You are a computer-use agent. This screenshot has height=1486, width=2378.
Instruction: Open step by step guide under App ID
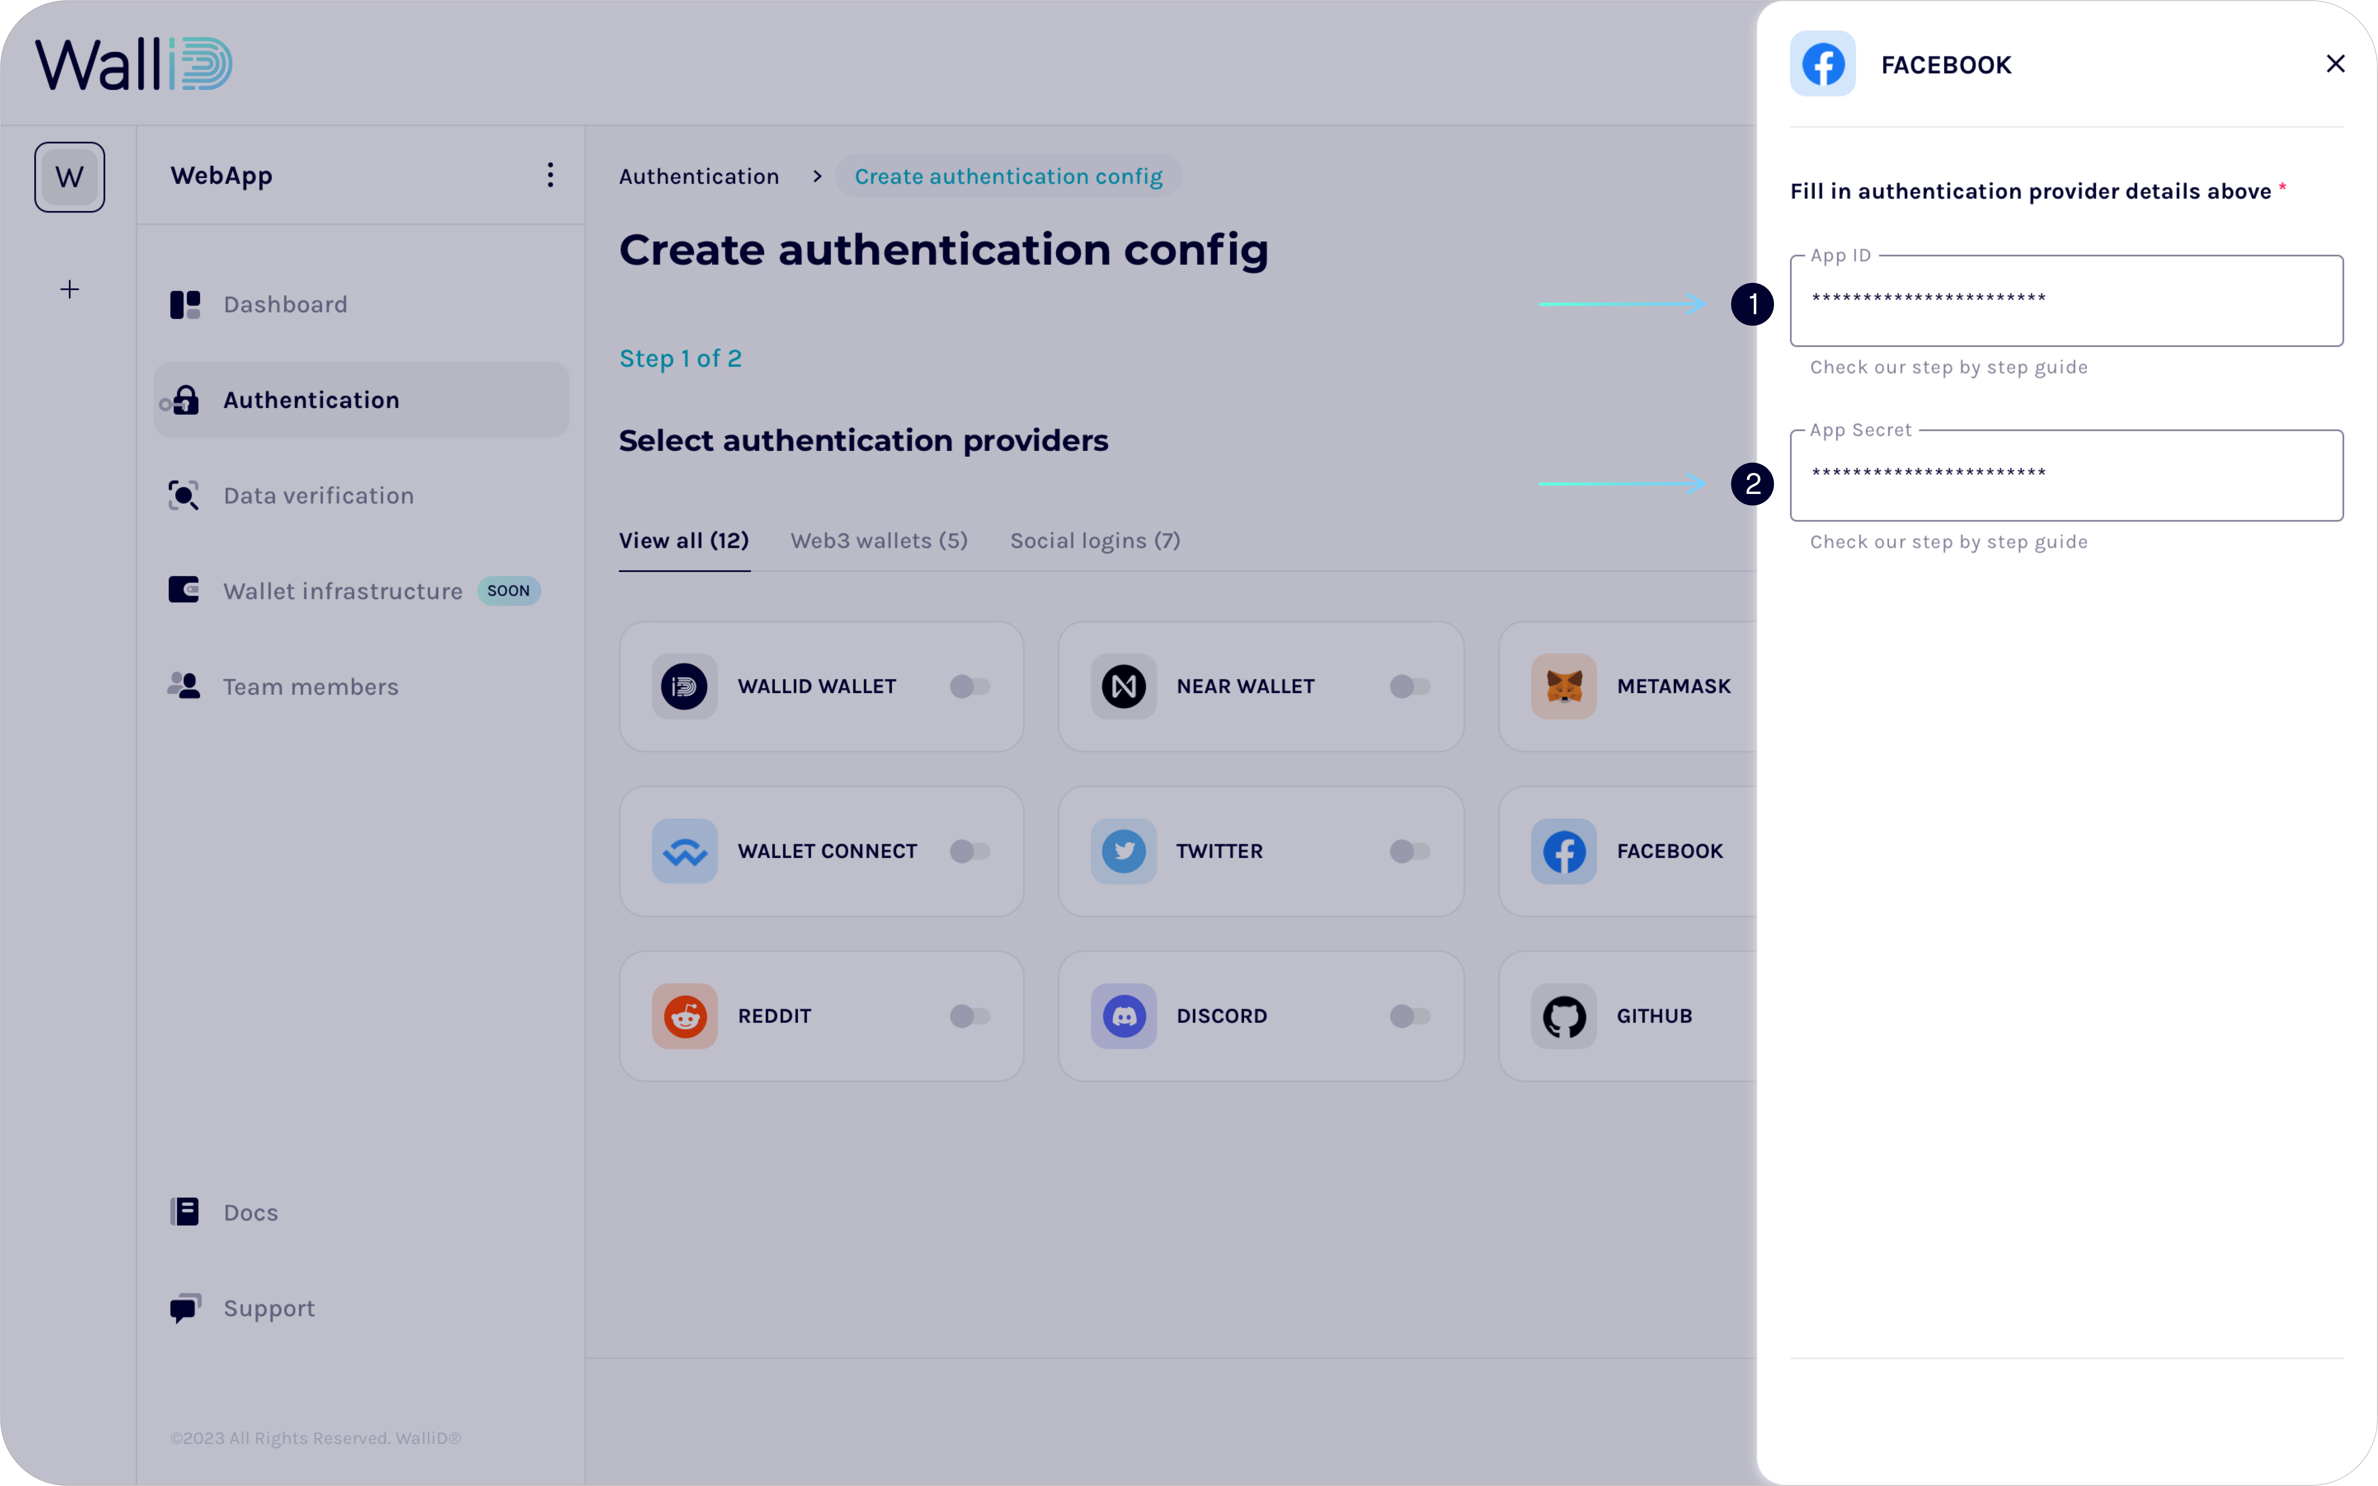pos(1948,367)
